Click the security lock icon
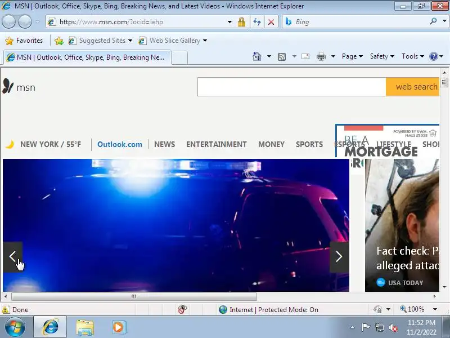The image size is (450, 338). click(x=241, y=22)
